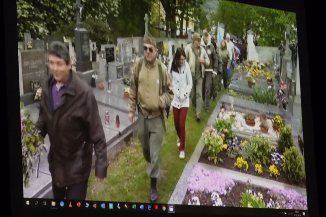Click the taskbar search magnifier icon

tap(36, 203)
